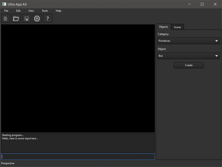Screen dimensions: 222x167
Task: Switch to the Objects tab
Action: [163, 27]
